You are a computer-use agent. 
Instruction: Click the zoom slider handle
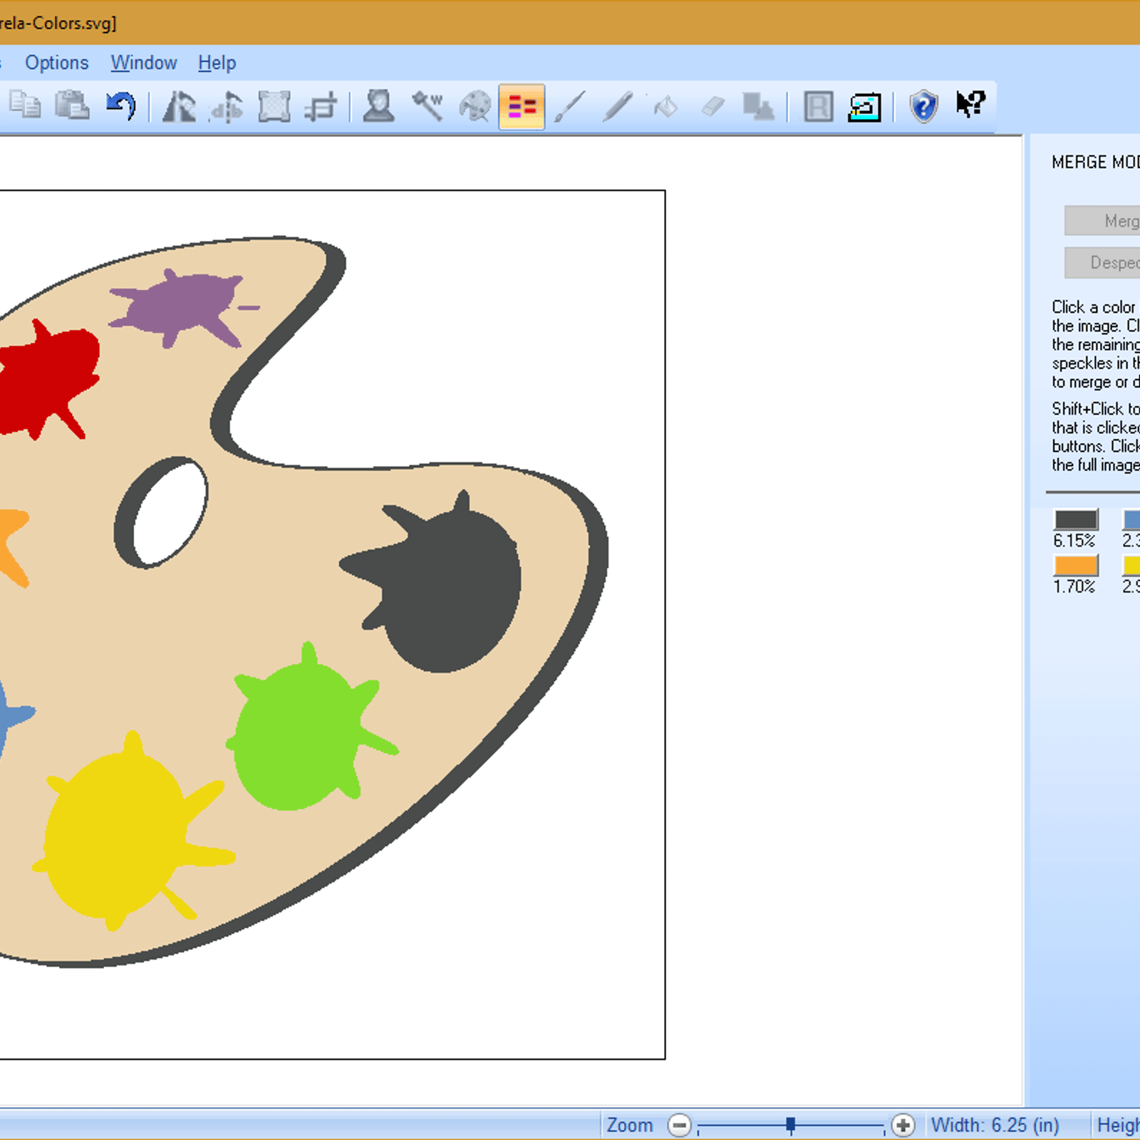(790, 1125)
